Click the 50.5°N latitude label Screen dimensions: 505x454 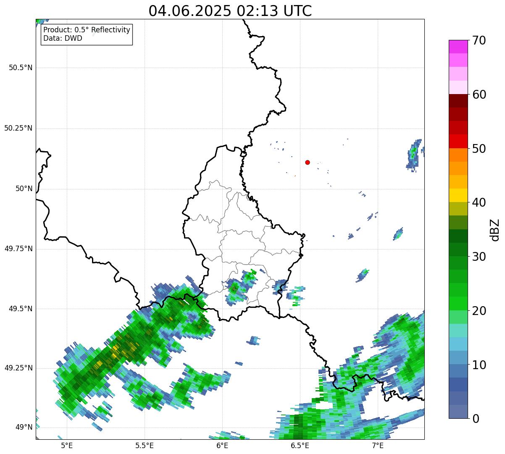(21, 68)
